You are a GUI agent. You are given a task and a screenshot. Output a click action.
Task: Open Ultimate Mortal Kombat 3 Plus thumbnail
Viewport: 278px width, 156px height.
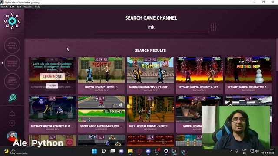pyautogui.click(x=52, y=109)
